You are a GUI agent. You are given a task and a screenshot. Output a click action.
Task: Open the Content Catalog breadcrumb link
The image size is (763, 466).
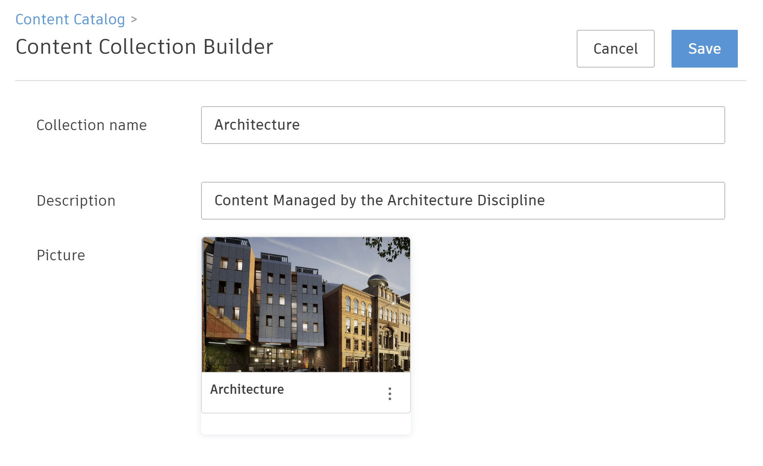70,19
